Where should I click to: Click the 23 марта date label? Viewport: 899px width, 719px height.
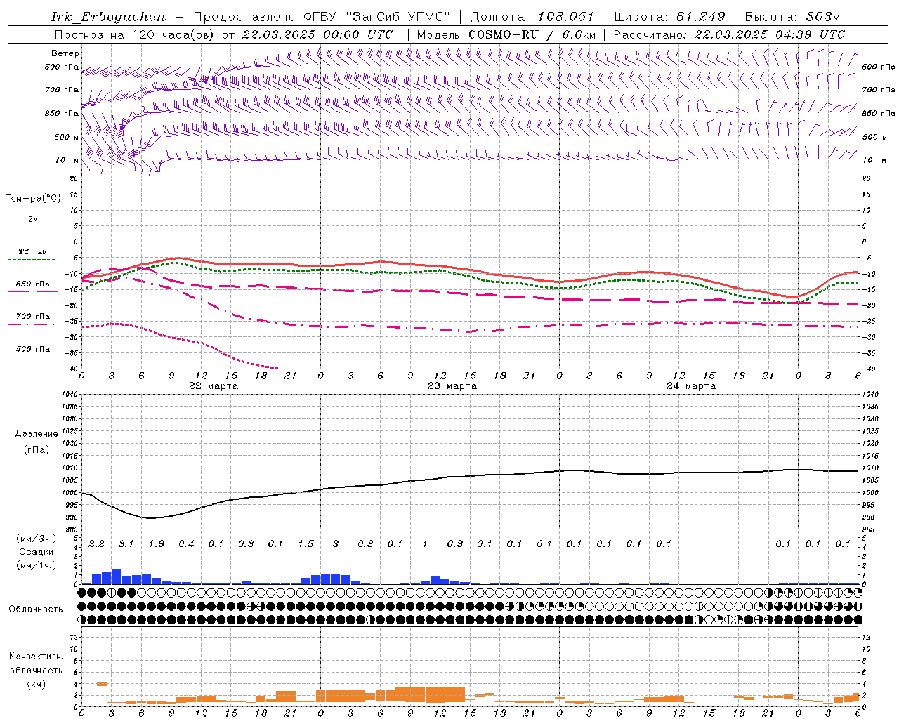pyautogui.click(x=452, y=386)
